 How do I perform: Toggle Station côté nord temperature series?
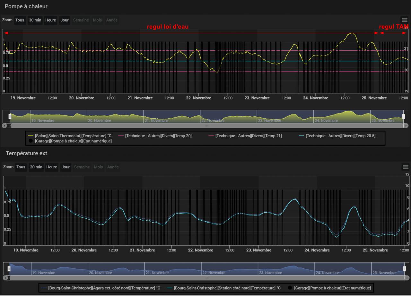pos(223,288)
